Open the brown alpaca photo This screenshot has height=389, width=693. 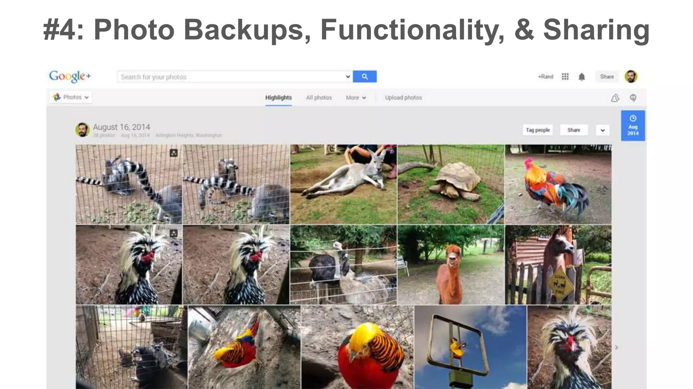tap(451, 265)
